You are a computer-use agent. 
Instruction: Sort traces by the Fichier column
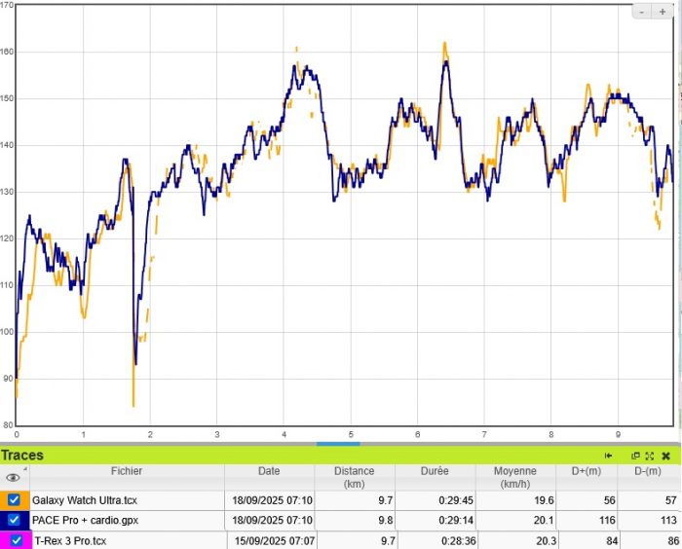tap(127, 471)
